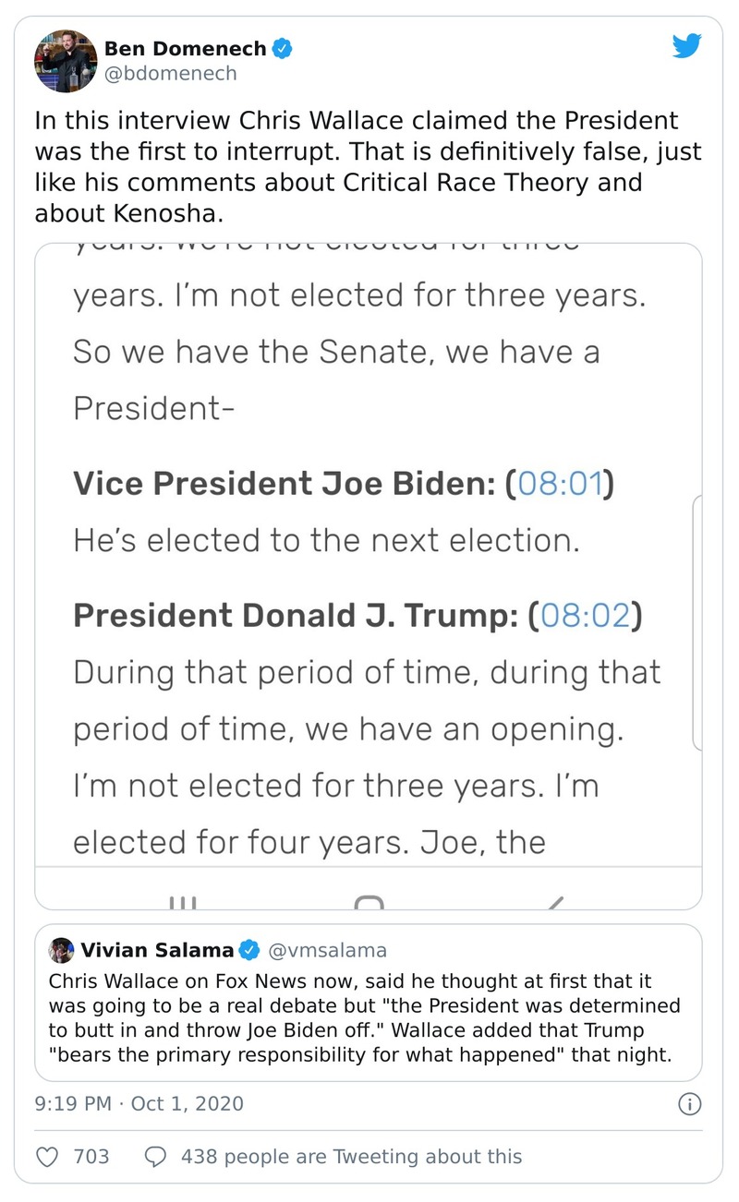Open the Vivian Salama name in quoted tweet
The image size is (739, 1202).
(156, 950)
